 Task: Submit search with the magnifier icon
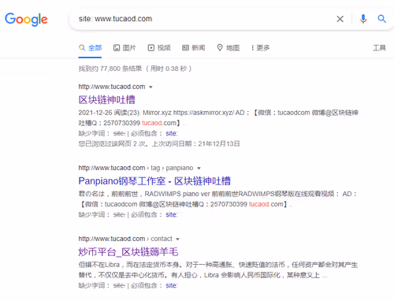point(381,19)
